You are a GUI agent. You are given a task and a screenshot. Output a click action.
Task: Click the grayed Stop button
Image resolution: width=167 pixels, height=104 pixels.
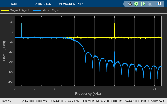coord(150,4)
